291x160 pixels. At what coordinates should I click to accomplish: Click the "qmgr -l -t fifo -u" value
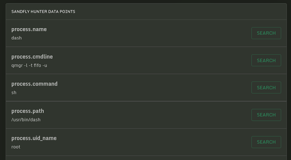[x=29, y=65]
